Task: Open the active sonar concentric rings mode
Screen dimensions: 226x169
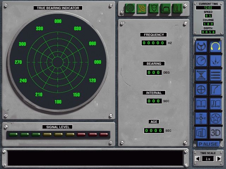Action: point(130,8)
